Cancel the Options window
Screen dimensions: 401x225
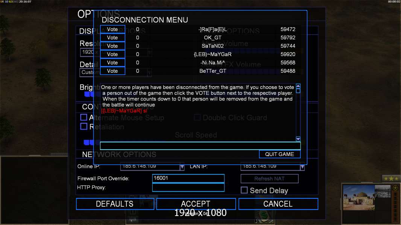click(278, 204)
